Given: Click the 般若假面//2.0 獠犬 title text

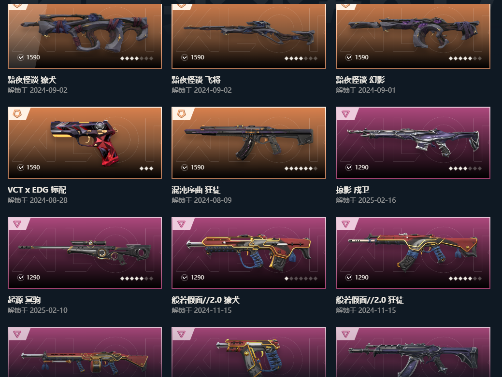Looking at the screenshot, I should [205, 300].
